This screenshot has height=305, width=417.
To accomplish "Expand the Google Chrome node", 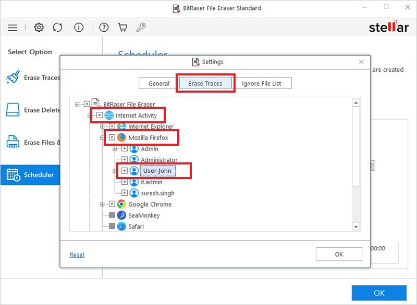I will 102,205.
